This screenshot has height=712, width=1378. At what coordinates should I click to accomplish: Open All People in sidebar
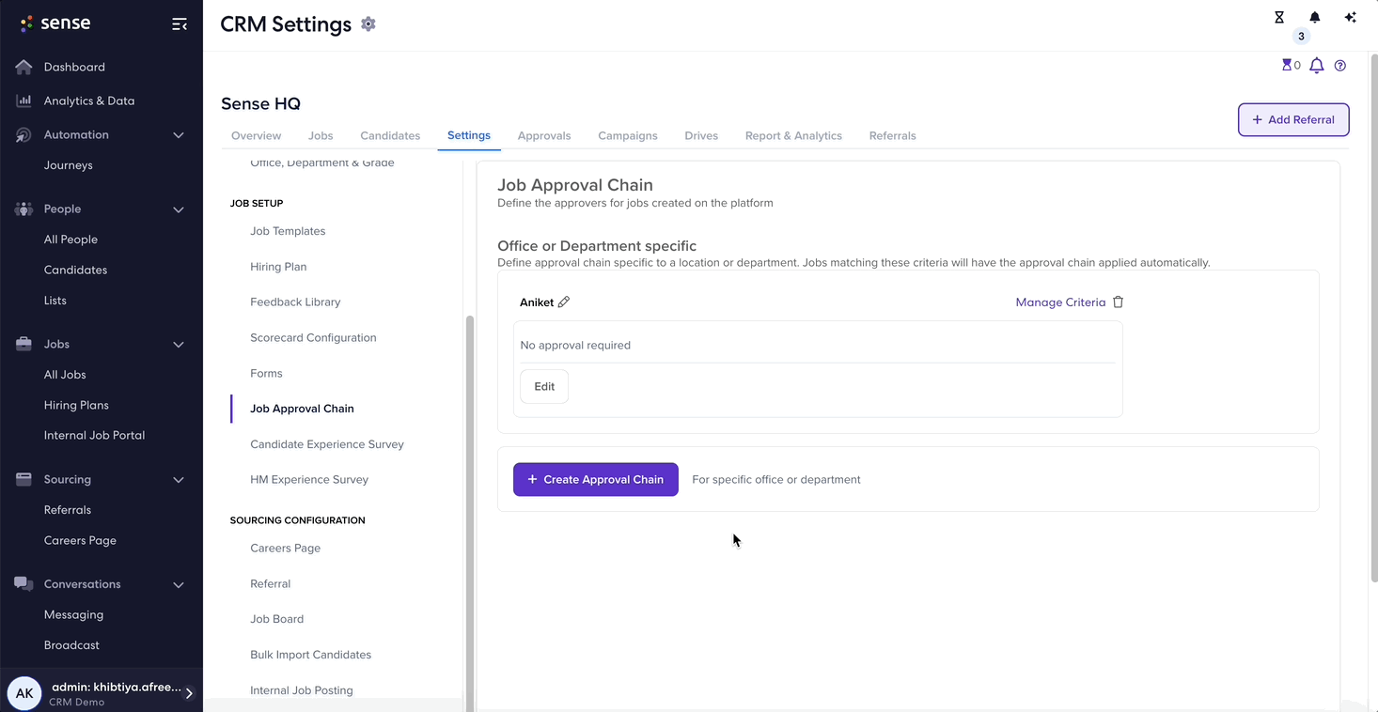click(70, 240)
